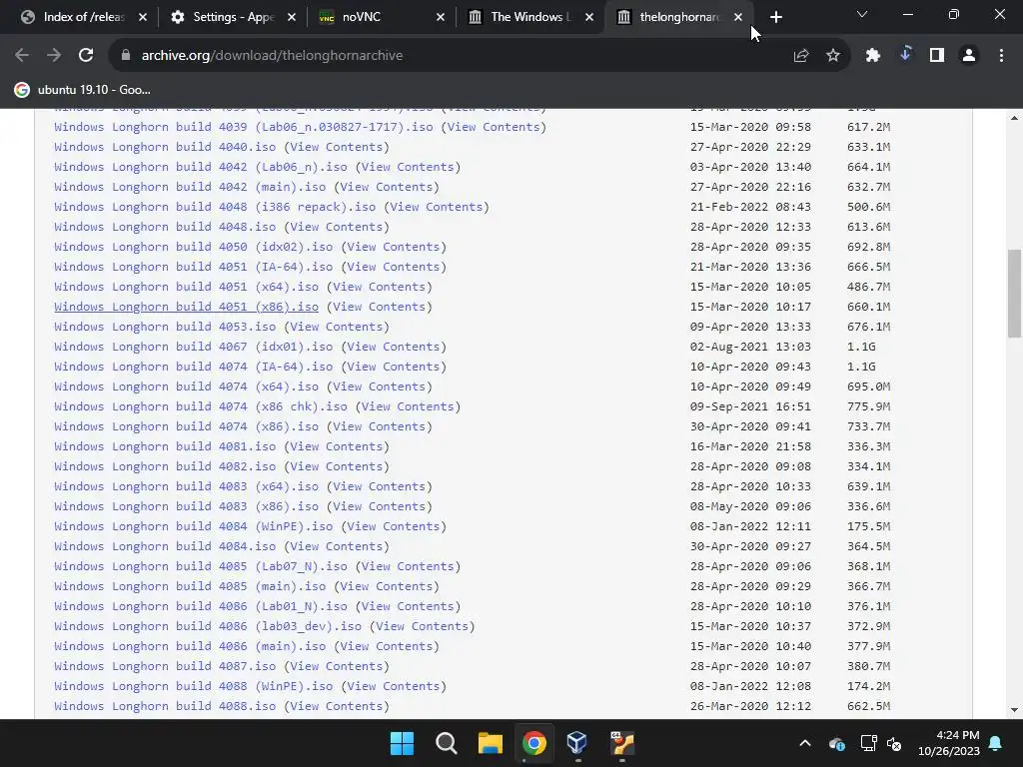1023x767 pixels.
Task: Download Longhorn build 4067 (idx01).iso
Action: [x=194, y=347]
